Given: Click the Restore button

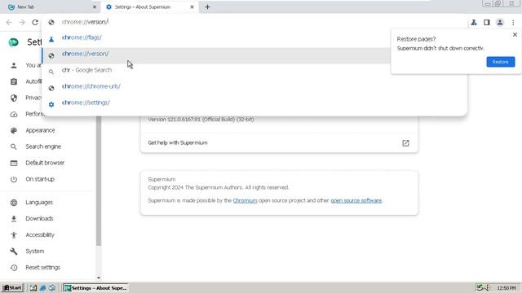Looking at the screenshot, I should point(500,62).
